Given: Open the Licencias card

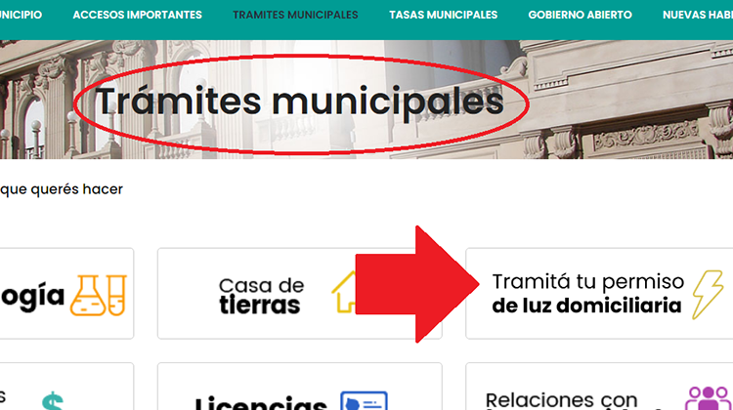Looking at the screenshot, I should tap(261, 402).
